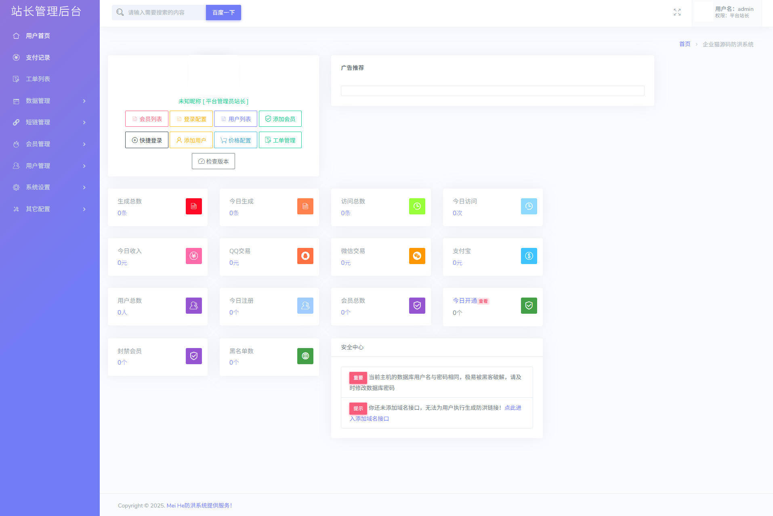Click the Mei He防洪系统提供服务 footer link

[199, 506]
